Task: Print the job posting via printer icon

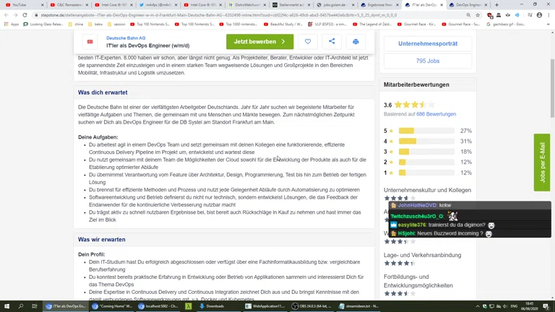Action: [356, 42]
